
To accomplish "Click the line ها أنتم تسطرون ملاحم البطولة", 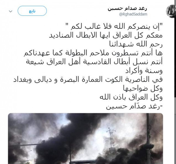I will coord(93,53).
